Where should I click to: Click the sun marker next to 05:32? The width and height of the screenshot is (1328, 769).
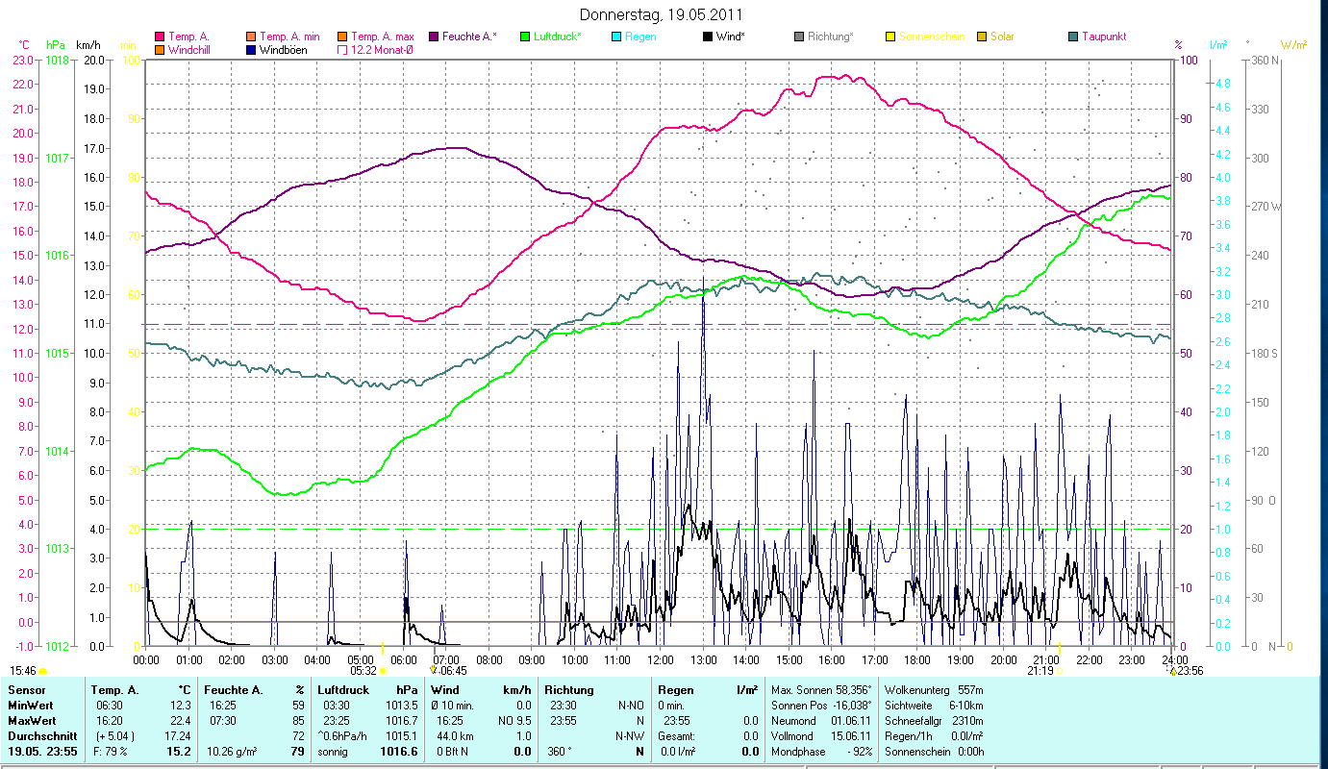point(383,671)
